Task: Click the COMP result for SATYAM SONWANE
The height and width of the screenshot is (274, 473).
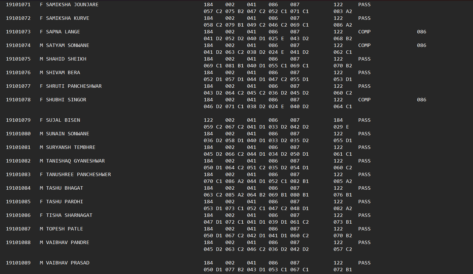Action: point(364,45)
